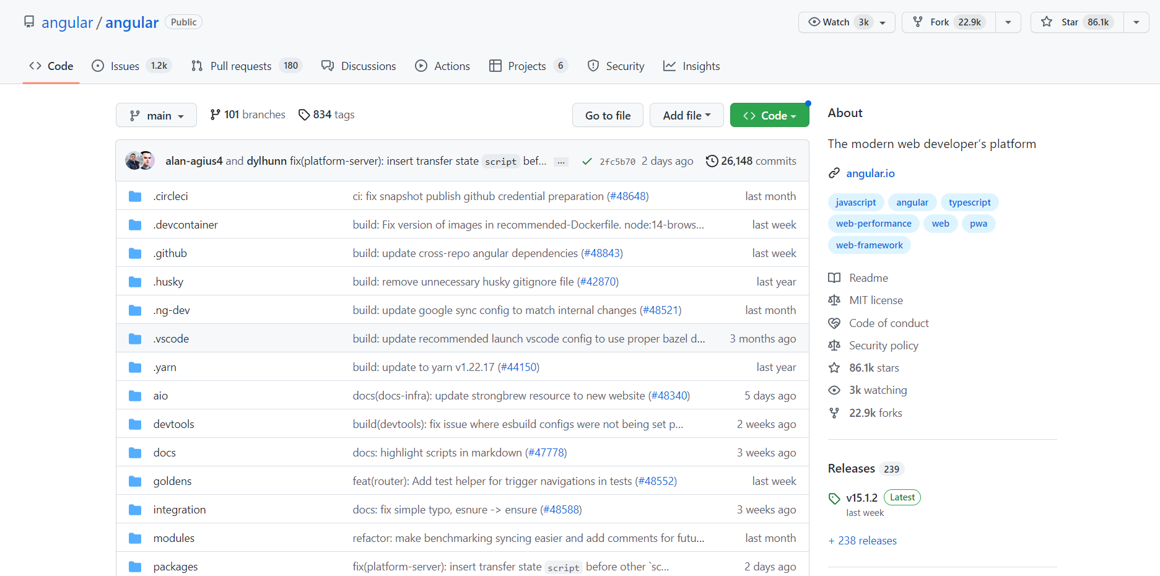This screenshot has height=576, width=1160.
Task: View the 834 tags link
Action: [x=326, y=115]
